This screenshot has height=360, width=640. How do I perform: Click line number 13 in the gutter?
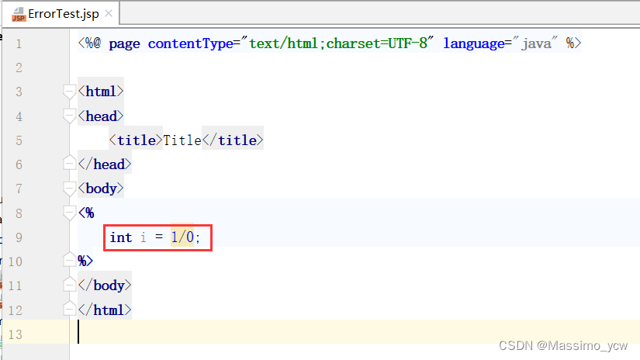point(15,334)
